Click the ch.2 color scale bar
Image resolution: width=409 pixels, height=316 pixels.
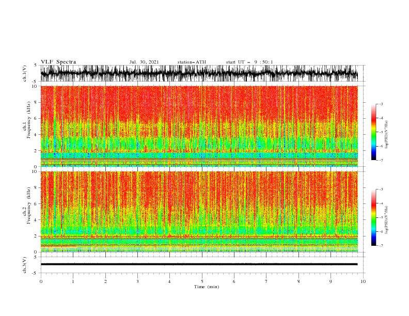tap(373, 217)
